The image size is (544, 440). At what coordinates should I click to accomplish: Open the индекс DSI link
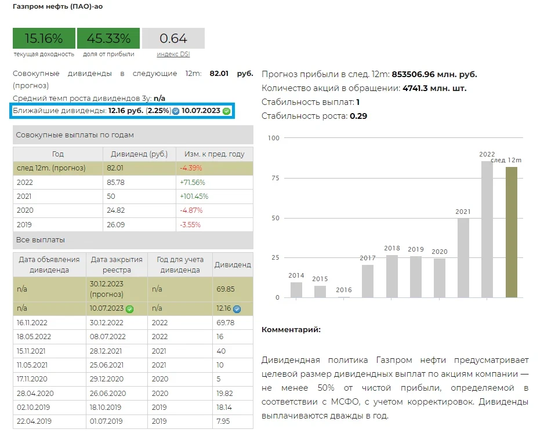173,54
